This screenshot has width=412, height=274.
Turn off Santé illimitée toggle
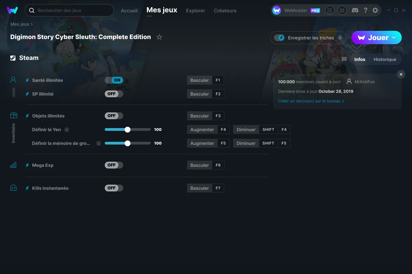pyautogui.click(x=114, y=80)
